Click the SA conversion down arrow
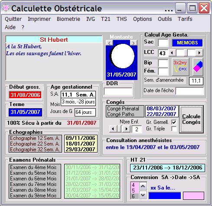Image resolution: width=212 pixels, height=206 pixels. click(143, 195)
